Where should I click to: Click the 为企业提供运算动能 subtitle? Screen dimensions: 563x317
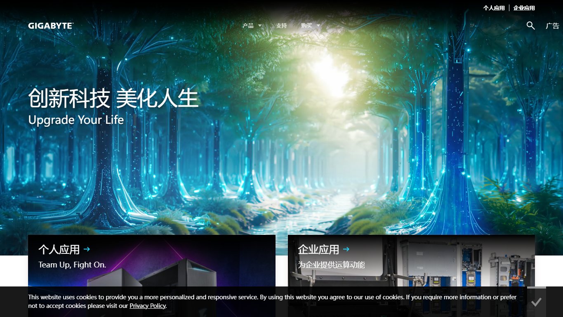point(331,265)
